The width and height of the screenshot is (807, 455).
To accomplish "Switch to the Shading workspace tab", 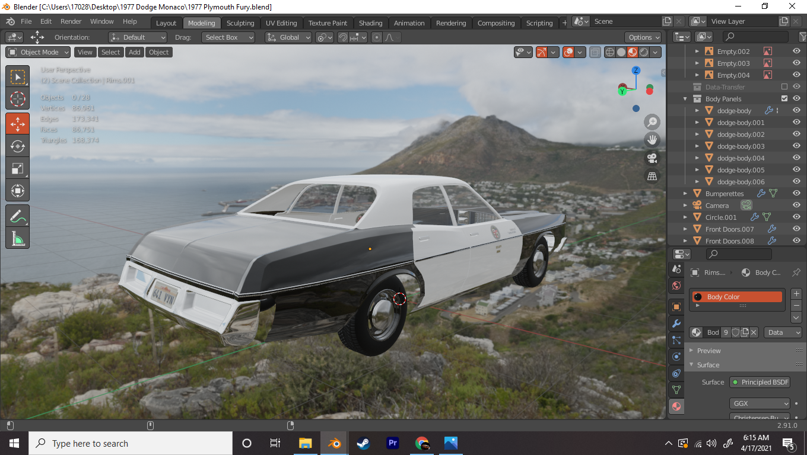I will pyautogui.click(x=370, y=23).
